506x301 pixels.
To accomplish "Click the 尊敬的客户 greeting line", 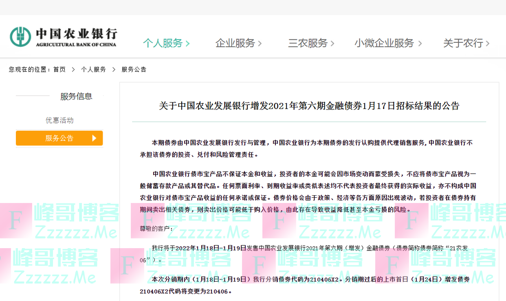I will [156, 229].
